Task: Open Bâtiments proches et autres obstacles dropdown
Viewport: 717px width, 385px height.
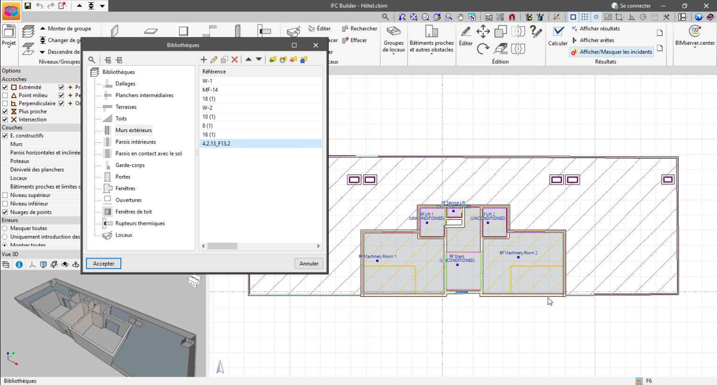Action: 431,46
